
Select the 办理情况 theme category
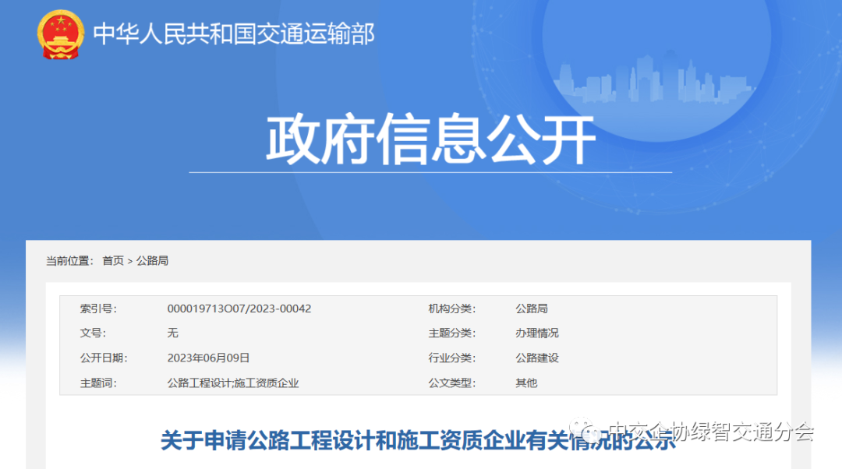[x=536, y=333]
